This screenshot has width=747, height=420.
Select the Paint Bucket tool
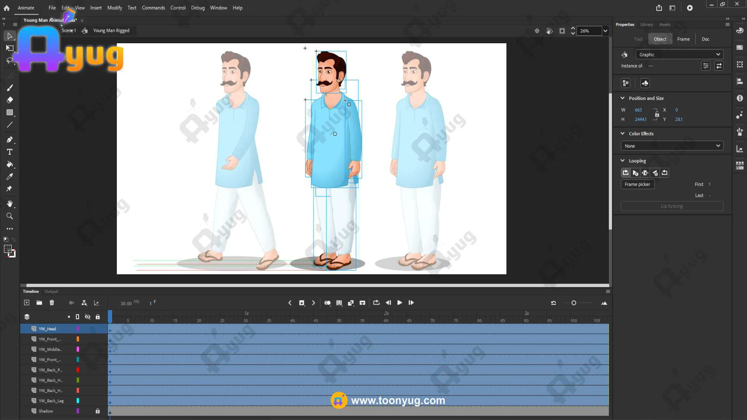(10, 164)
